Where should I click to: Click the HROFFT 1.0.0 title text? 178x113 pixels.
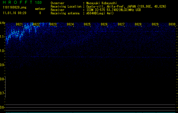click(x=22, y=2)
